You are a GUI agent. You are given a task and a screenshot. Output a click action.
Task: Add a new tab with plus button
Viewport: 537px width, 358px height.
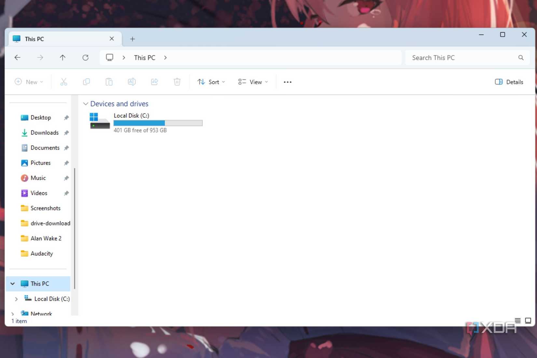pos(132,39)
